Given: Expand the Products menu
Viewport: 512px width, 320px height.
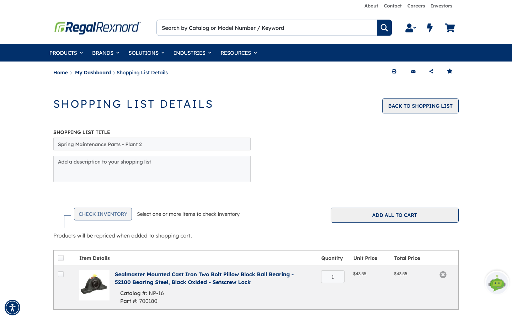Looking at the screenshot, I should (x=66, y=53).
